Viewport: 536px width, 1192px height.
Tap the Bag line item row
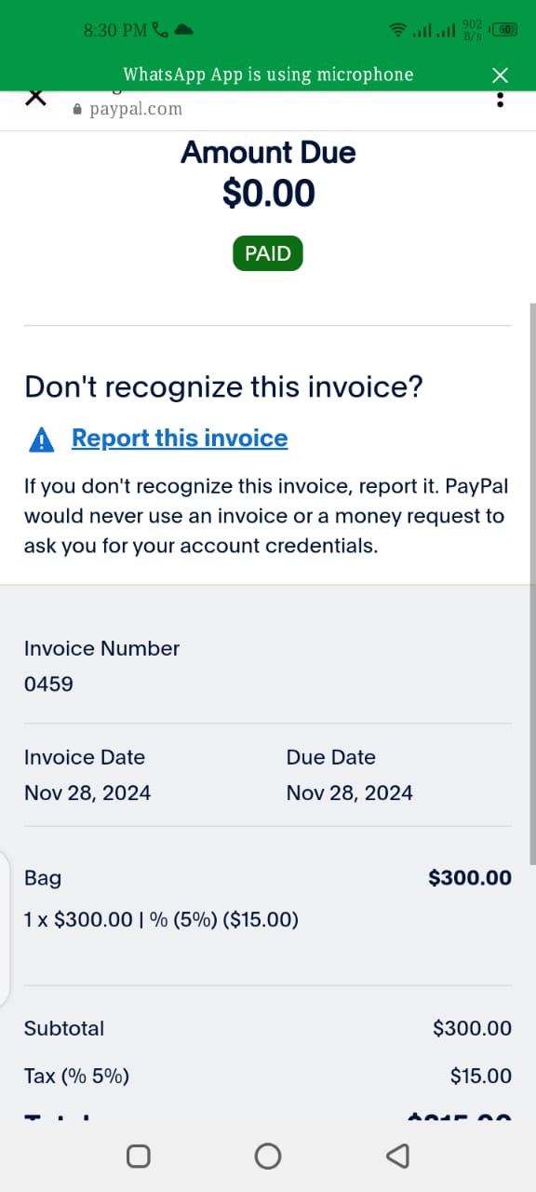[268, 899]
